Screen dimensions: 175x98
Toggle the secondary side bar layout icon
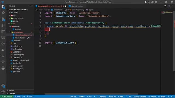(x=152, y=2)
